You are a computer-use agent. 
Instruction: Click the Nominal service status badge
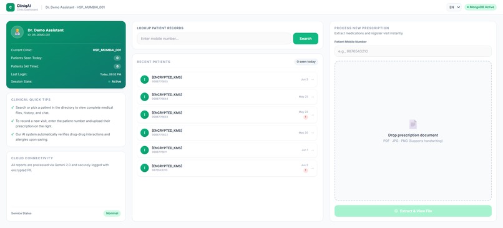[x=112, y=213]
